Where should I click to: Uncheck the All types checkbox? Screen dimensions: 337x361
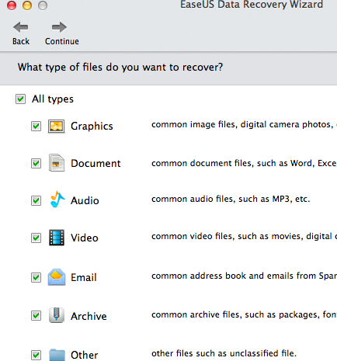click(x=20, y=99)
